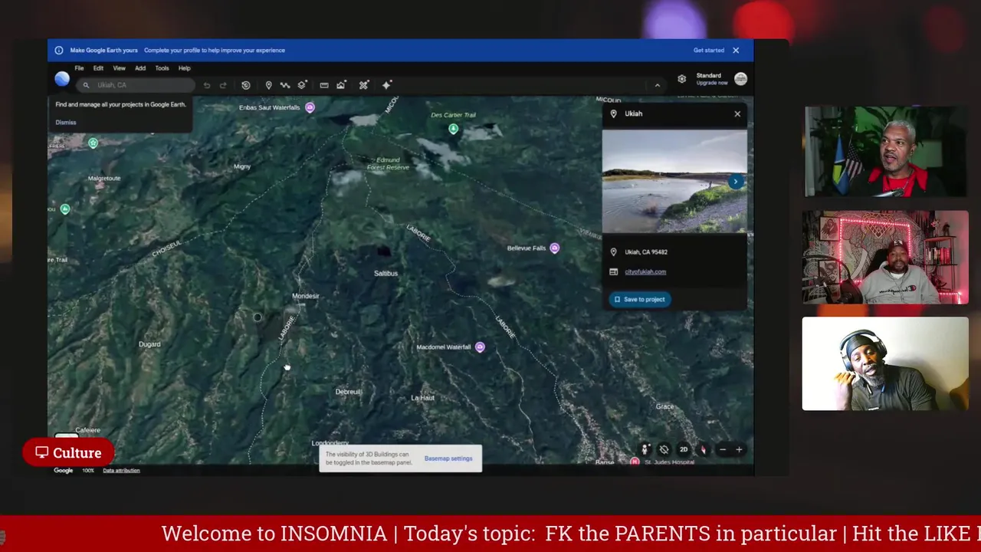The height and width of the screenshot is (552, 981).
Task: Open the Tools menu
Action: (162, 68)
